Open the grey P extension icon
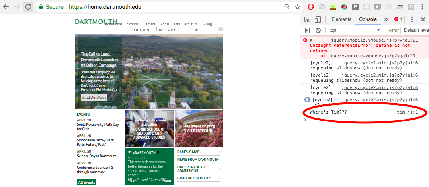Image resolution: width=429 pixels, height=187 pixels. 355,7
